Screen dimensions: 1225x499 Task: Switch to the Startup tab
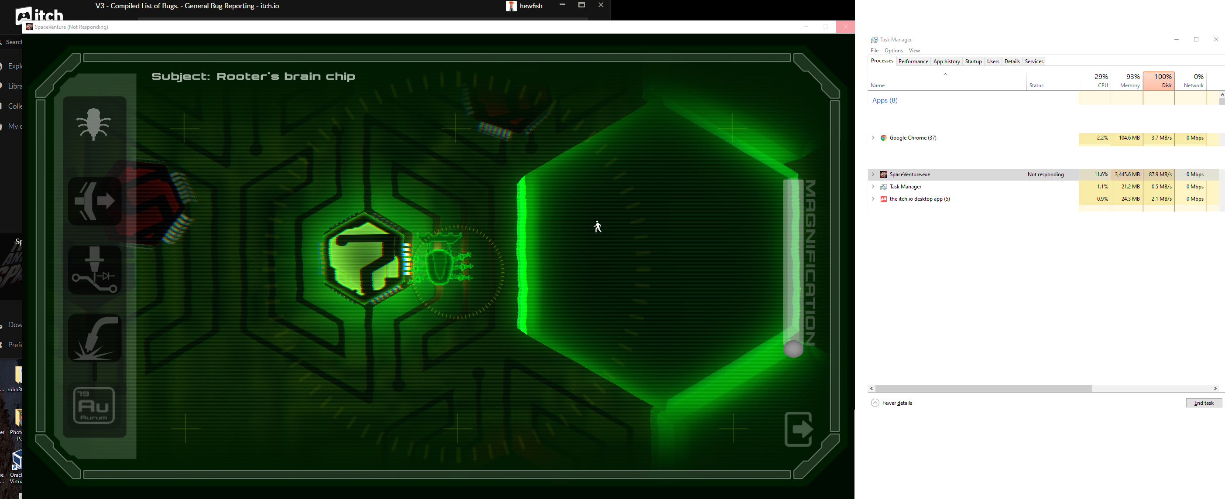click(x=974, y=62)
